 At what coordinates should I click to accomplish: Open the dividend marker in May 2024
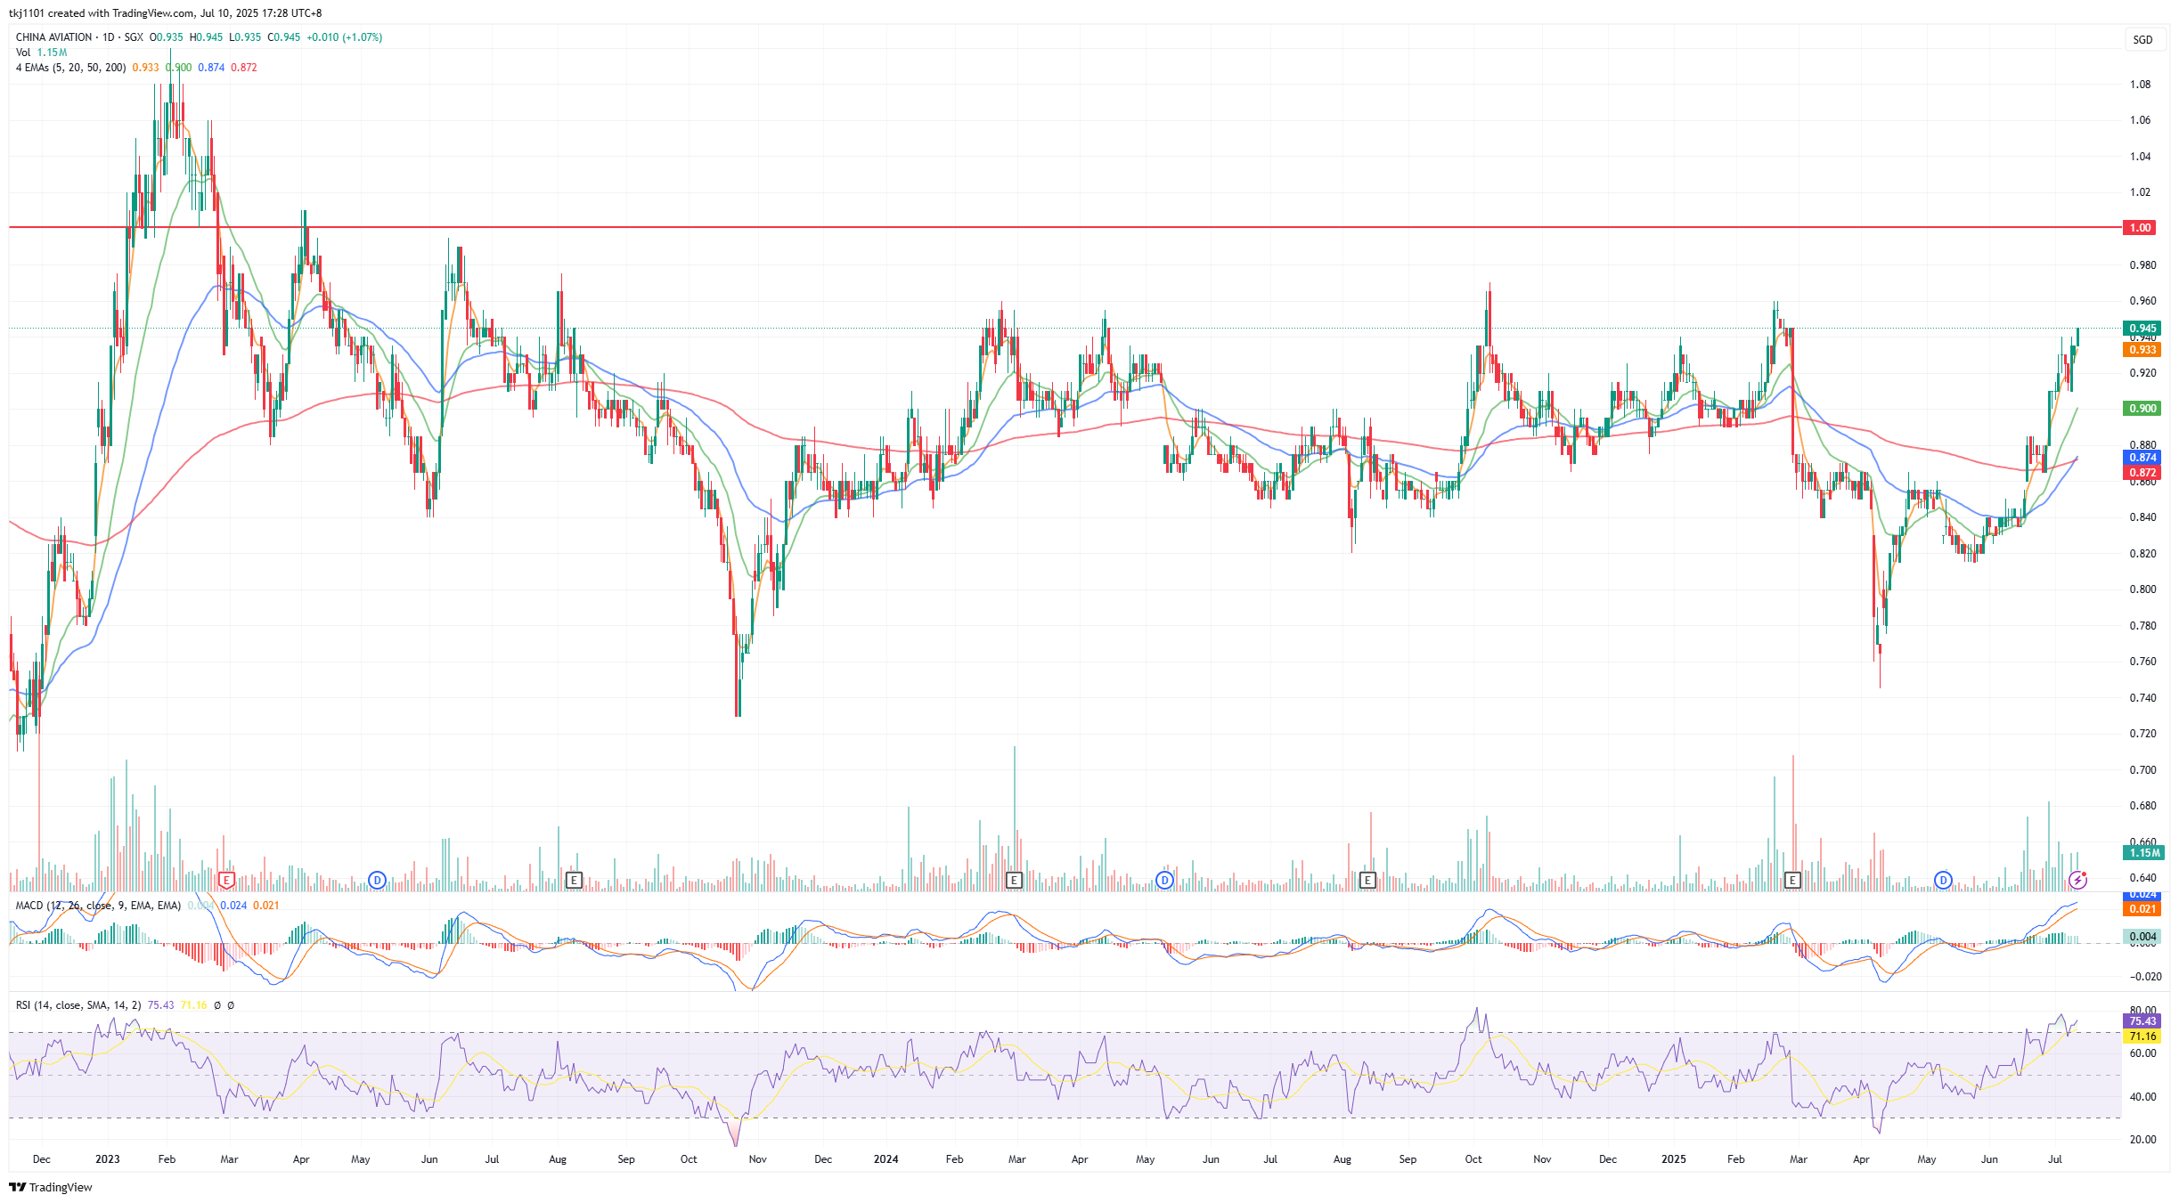tap(1163, 881)
